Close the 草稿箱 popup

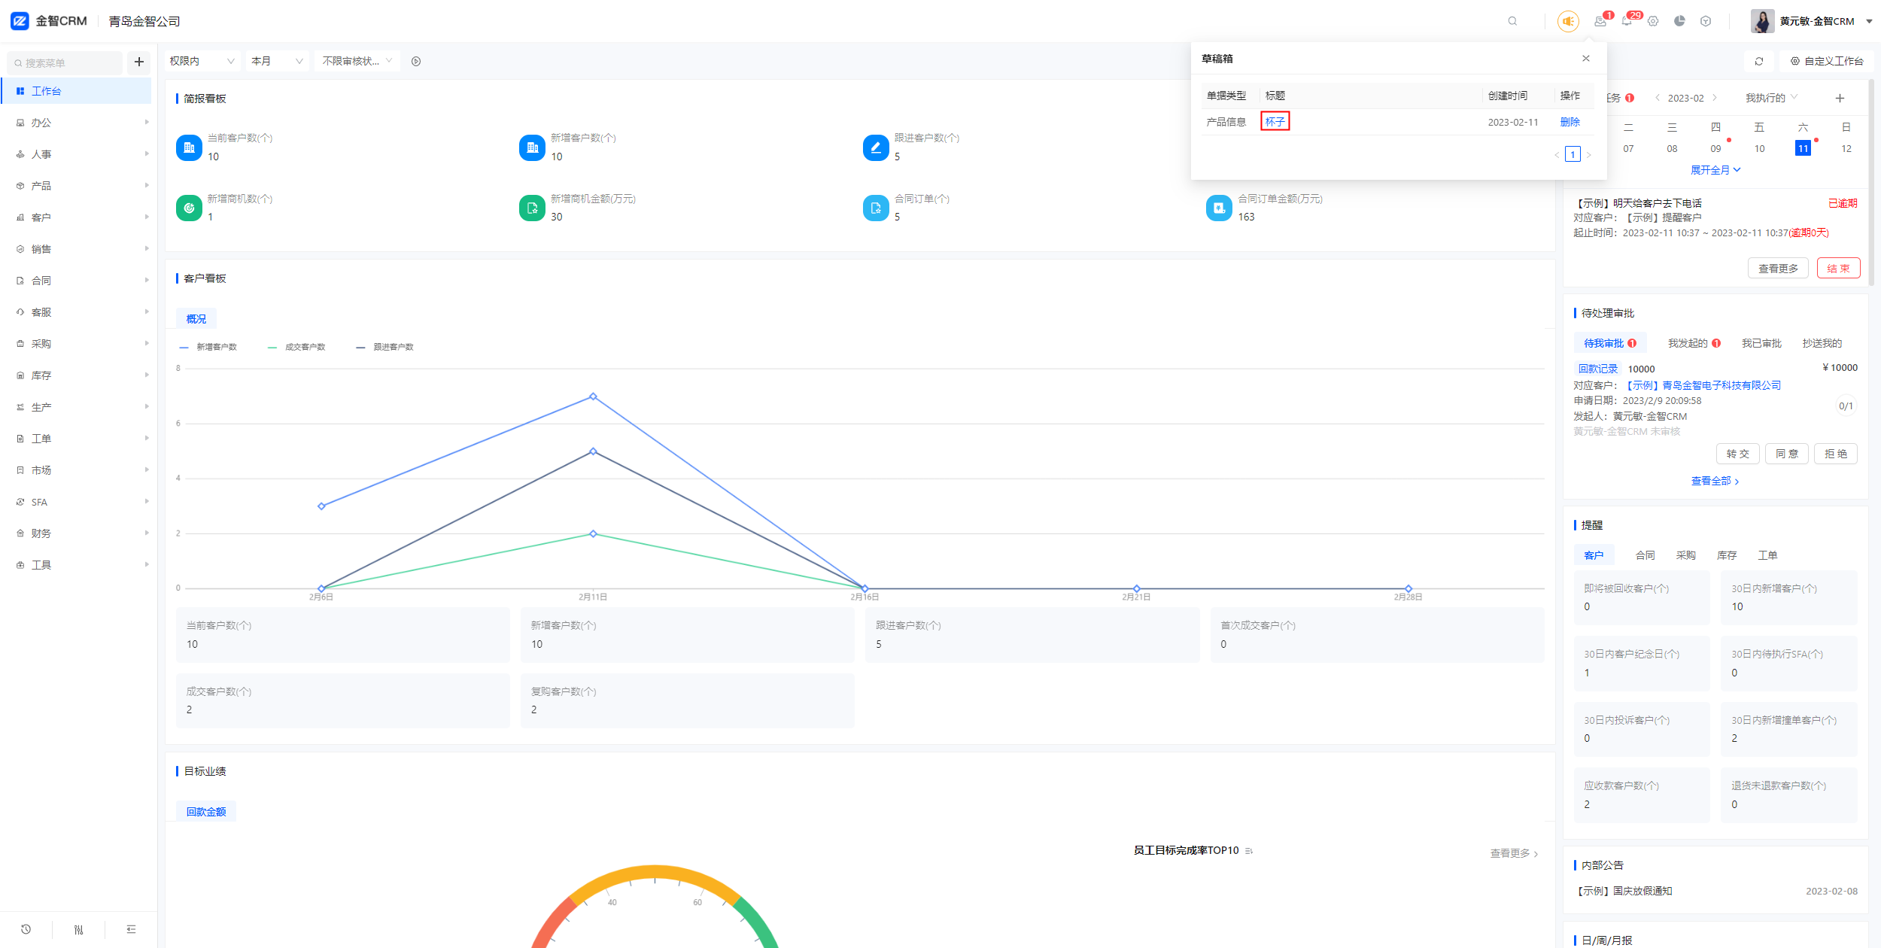coord(1586,59)
